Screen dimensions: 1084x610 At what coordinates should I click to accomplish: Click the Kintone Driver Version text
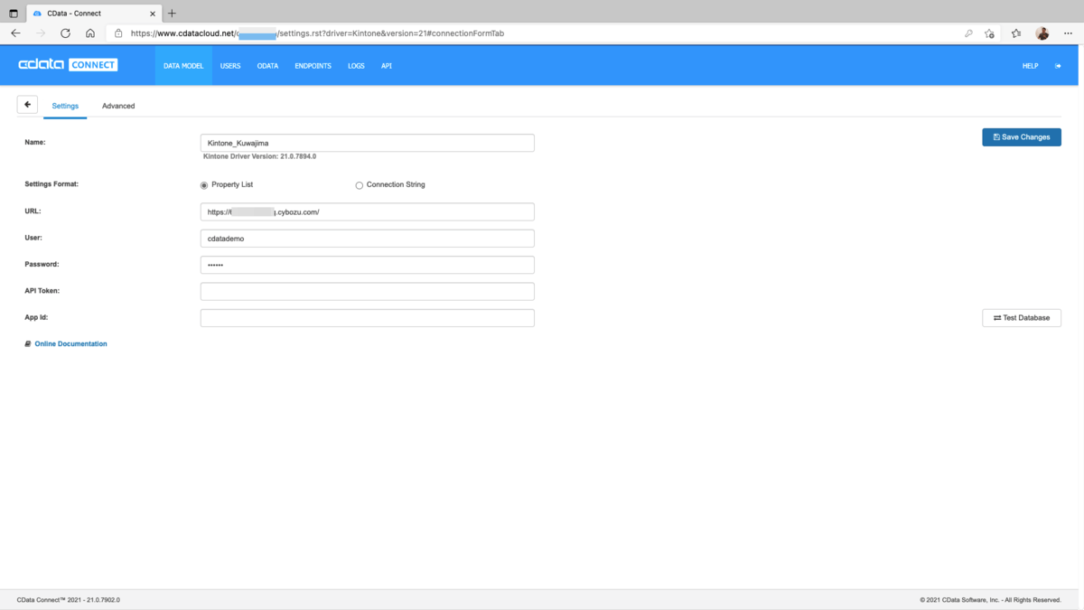259,156
